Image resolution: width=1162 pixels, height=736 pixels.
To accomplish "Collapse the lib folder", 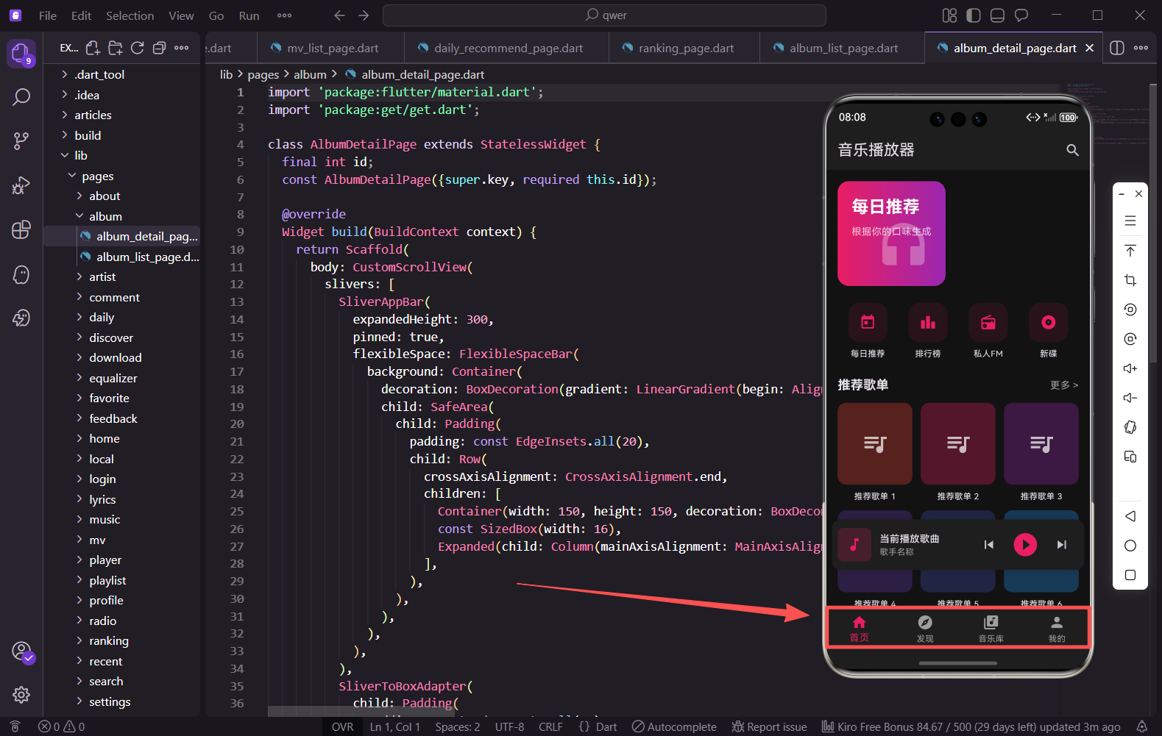I will click(x=121, y=155).
